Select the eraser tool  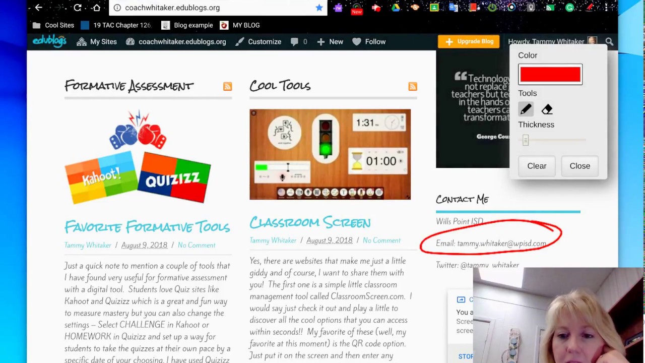(547, 109)
